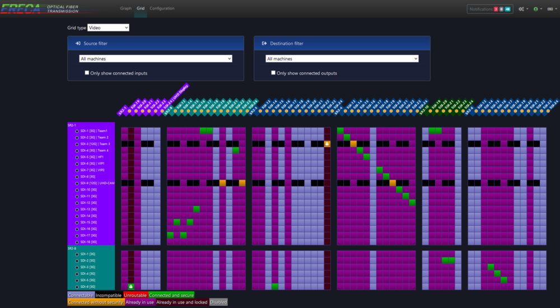560x308 pixels.
Task: Open the Configuration tab
Action: pos(162,8)
